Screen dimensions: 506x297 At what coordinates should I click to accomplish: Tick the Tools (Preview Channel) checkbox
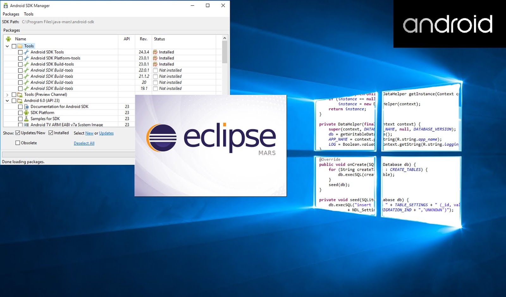(x=14, y=94)
